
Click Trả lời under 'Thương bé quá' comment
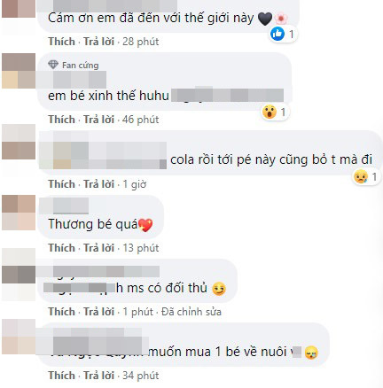[98, 248]
